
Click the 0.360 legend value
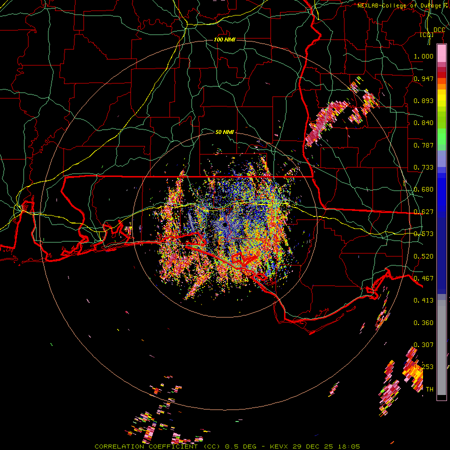click(x=423, y=322)
